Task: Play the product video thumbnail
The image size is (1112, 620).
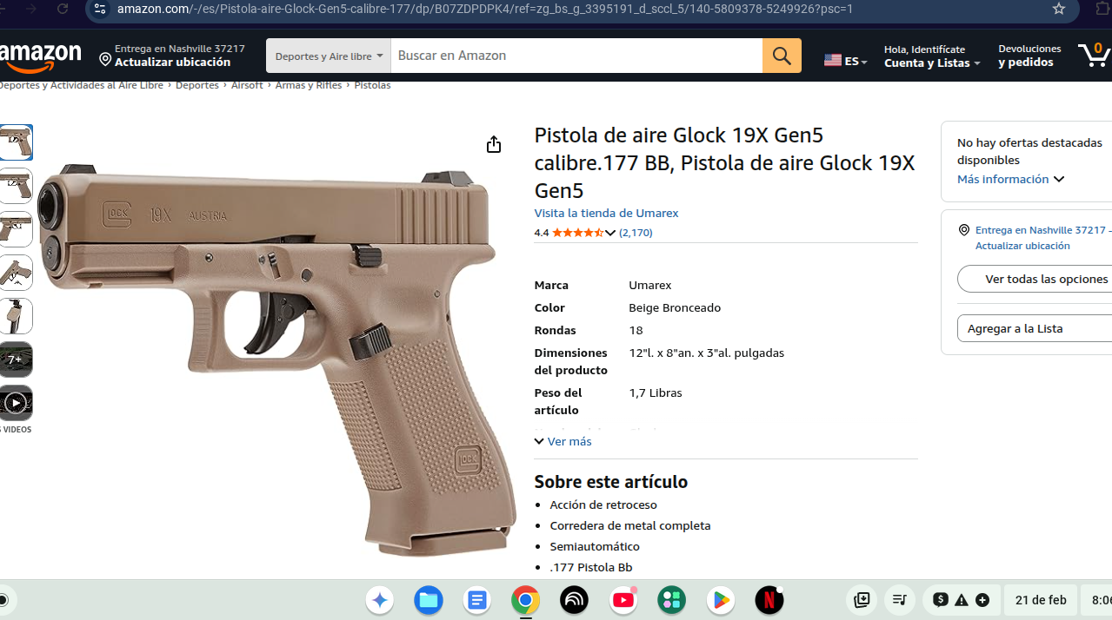Action: pos(16,403)
